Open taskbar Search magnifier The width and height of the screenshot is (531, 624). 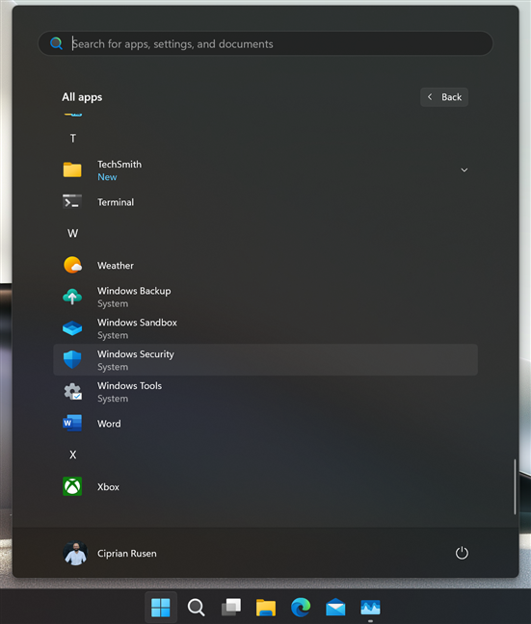196,608
